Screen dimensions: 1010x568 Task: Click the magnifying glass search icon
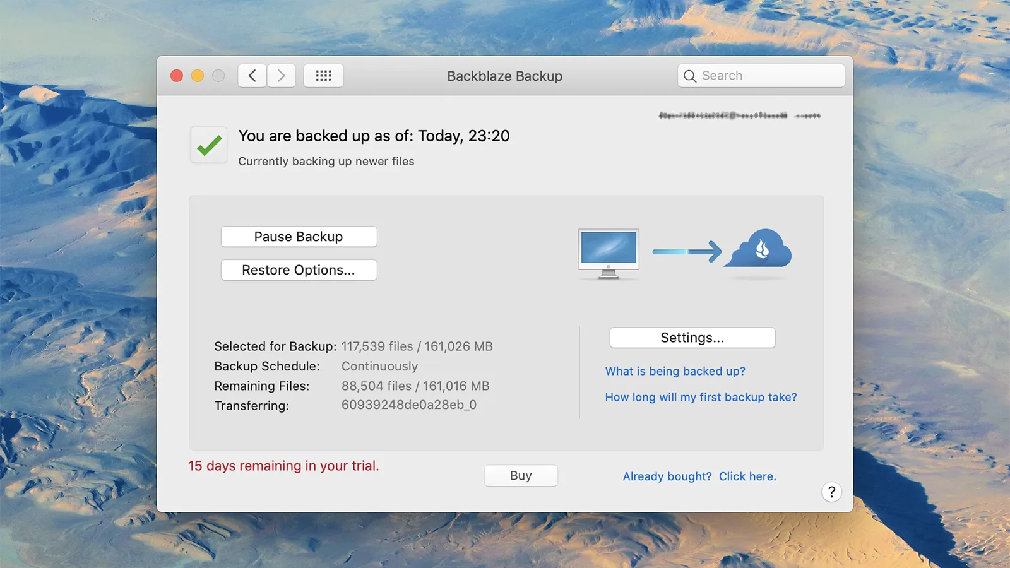[x=690, y=76]
